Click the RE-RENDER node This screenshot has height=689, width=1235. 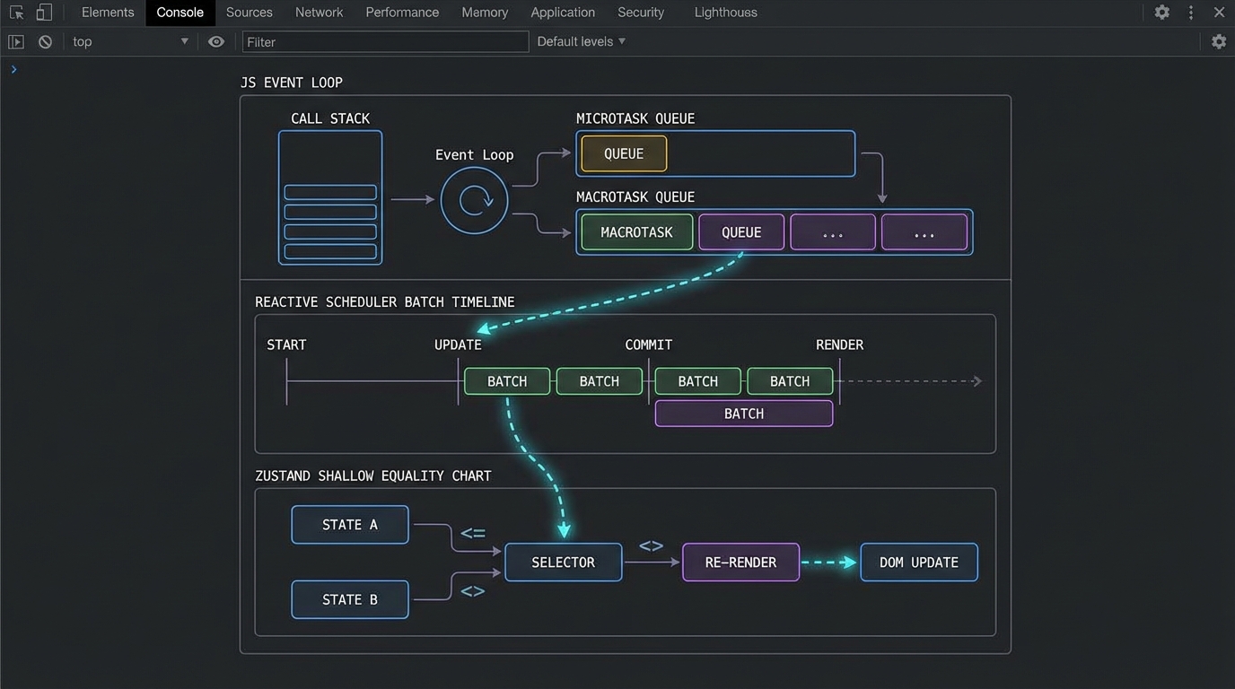point(740,563)
